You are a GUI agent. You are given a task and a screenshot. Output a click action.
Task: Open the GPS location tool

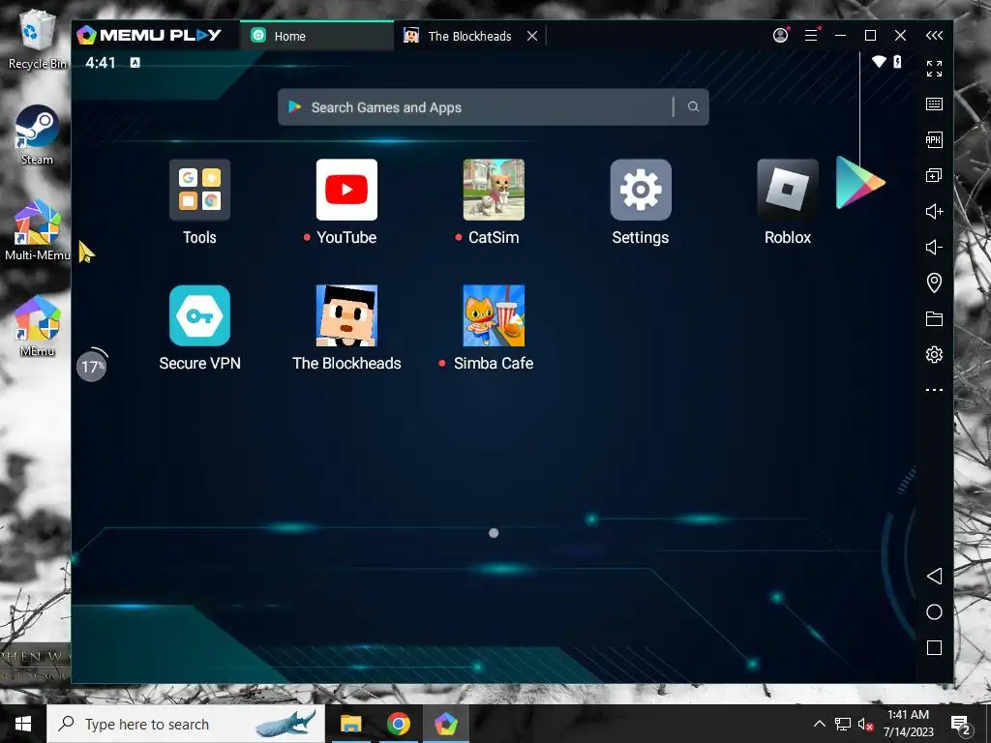tap(934, 282)
